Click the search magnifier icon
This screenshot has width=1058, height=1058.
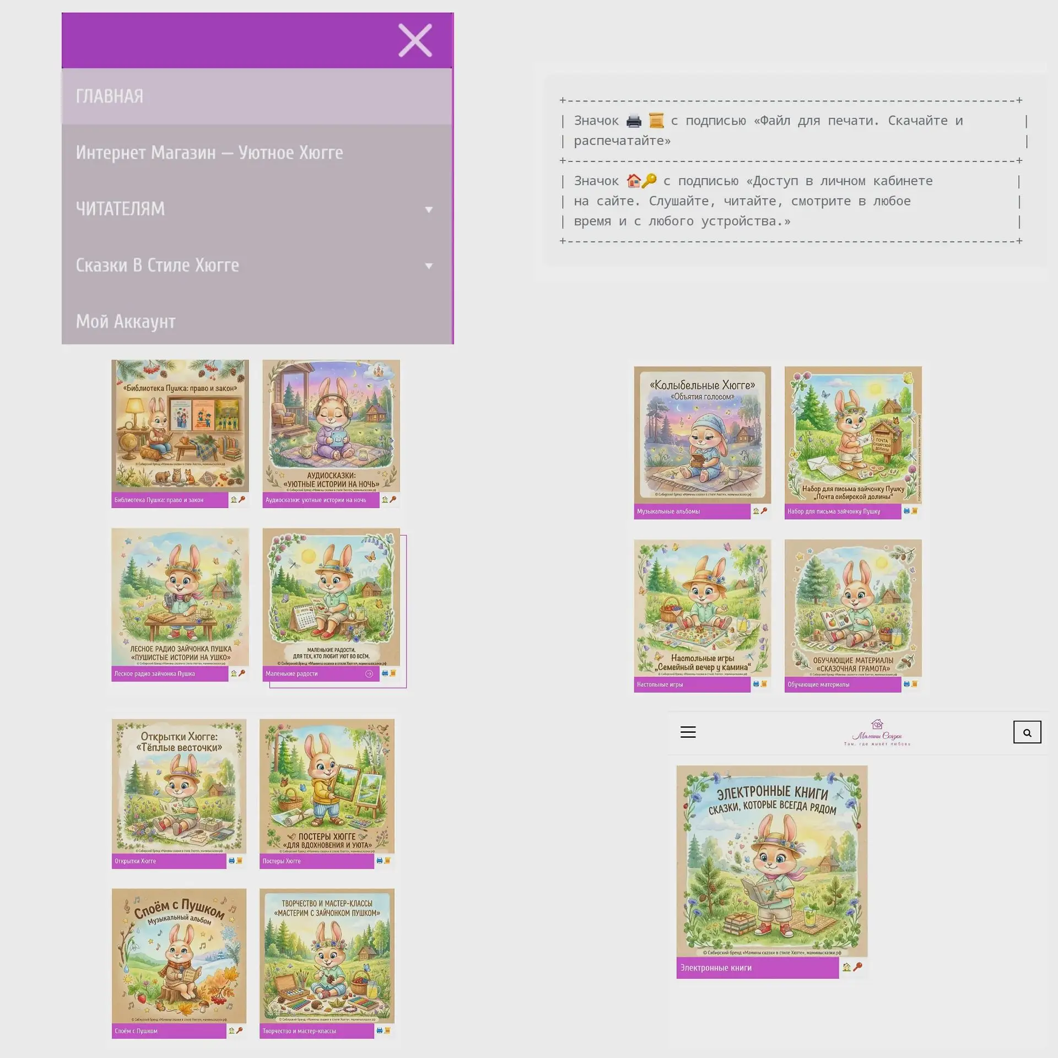pyautogui.click(x=1027, y=732)
